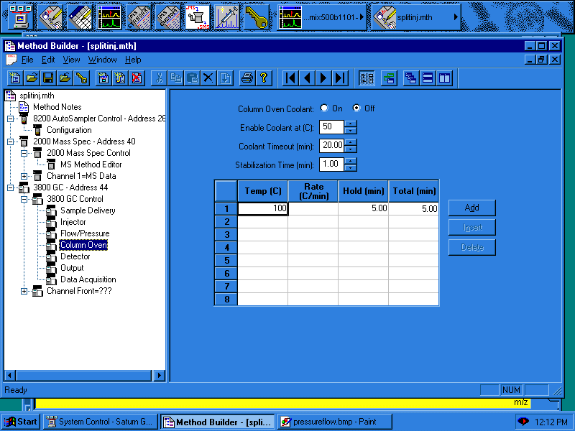Image resolution: width=575 pixels, height=431 pixels.
Task: Open spreadsheet list editor icon in top toolbar
Action: [x=80, y=17]
